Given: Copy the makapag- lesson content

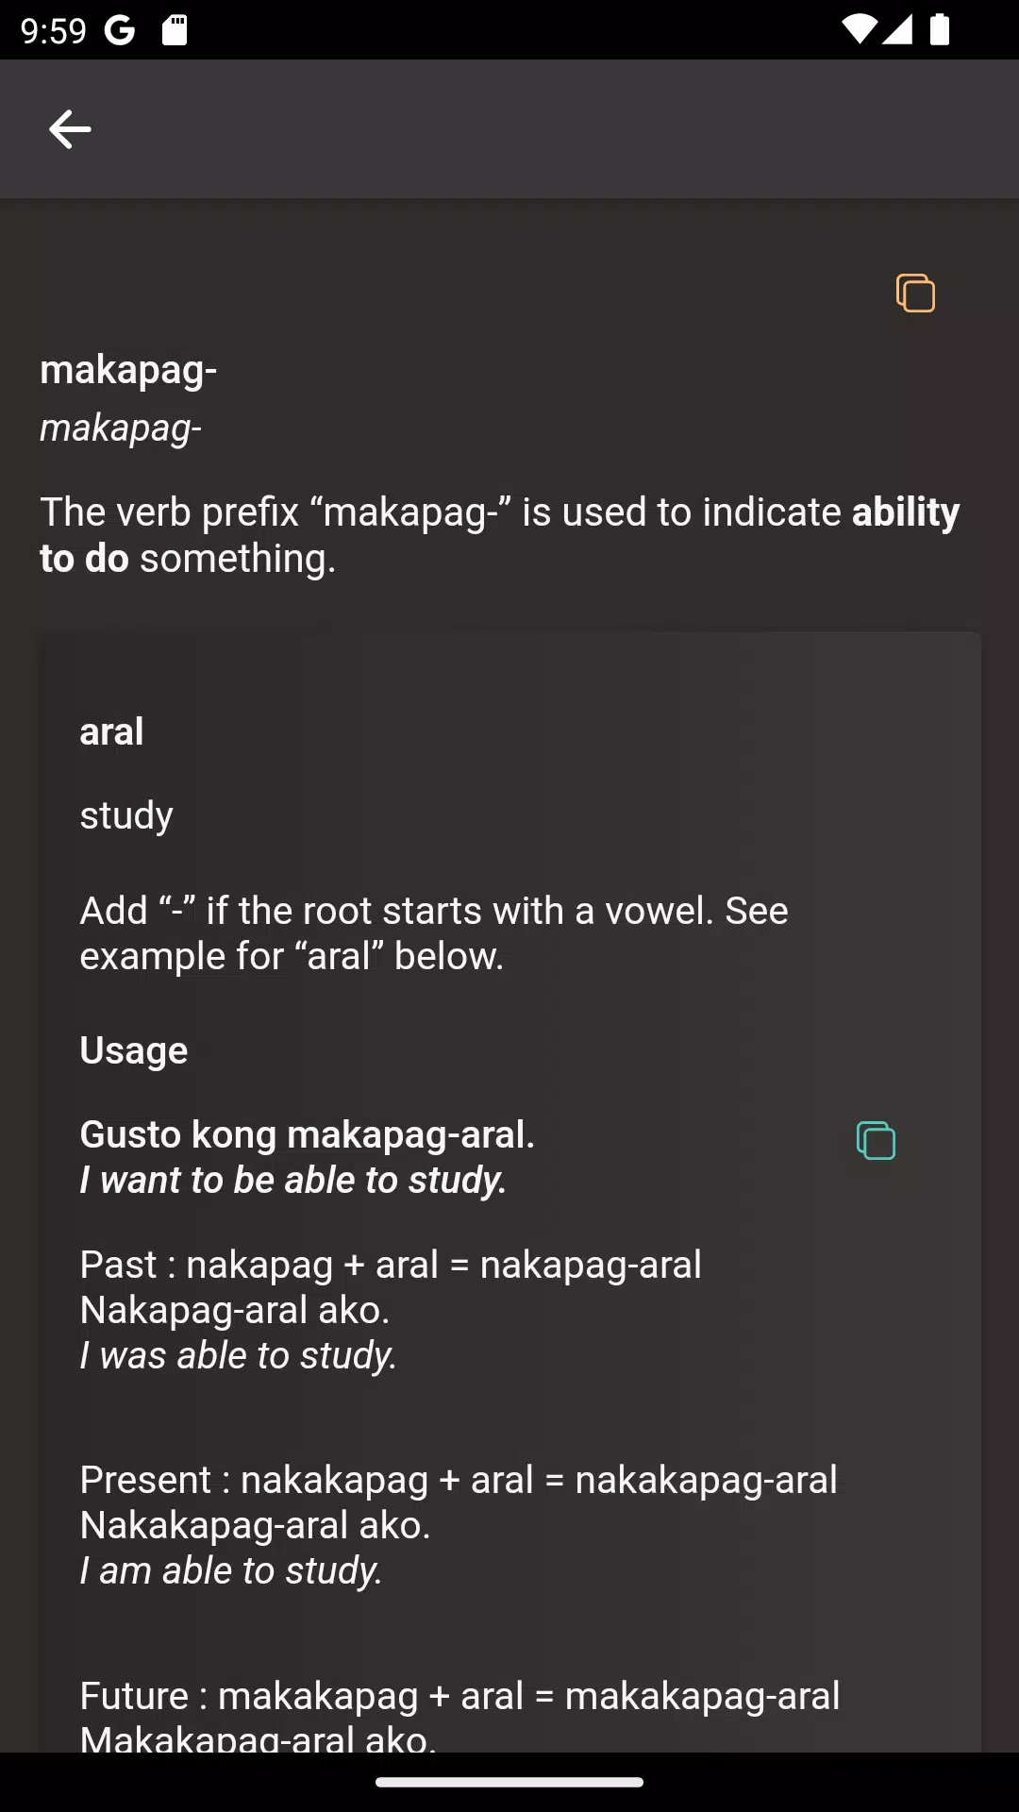Looking at the screenshot, I should 913,294.
